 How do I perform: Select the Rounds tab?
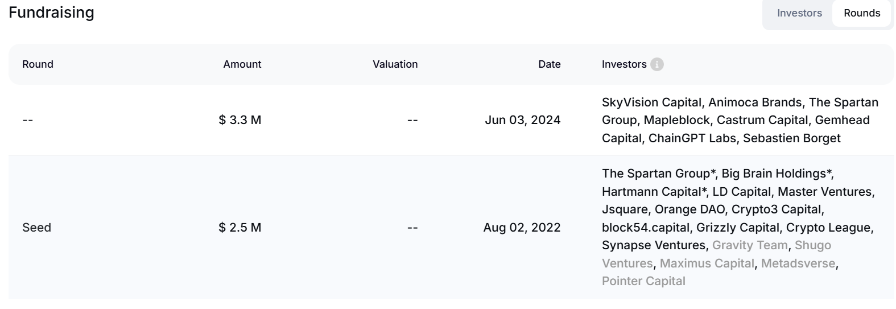click(862, 13)
